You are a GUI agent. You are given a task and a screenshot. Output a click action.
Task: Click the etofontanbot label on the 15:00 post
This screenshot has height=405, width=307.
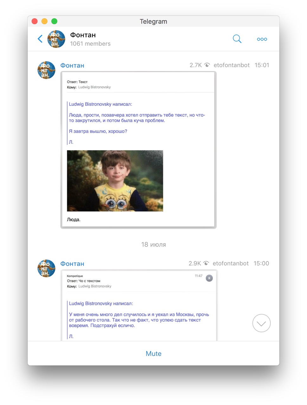[x=231, y=263]
